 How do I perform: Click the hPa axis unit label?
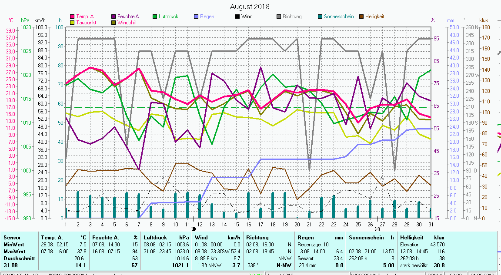coord(25,20)
